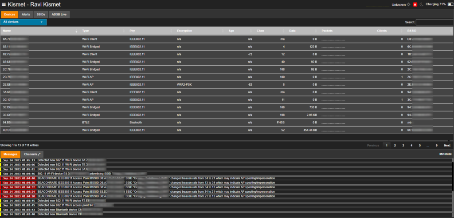Click the packet rate graph in header
Screen dimensions: 454x218
(x=378, y=5)
